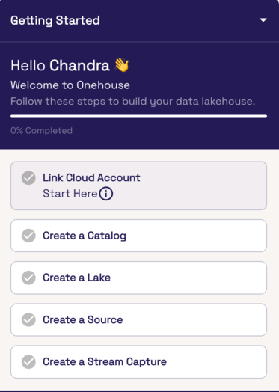
Task: Click the Follow these steps description
Action: (x=132, y=102)
